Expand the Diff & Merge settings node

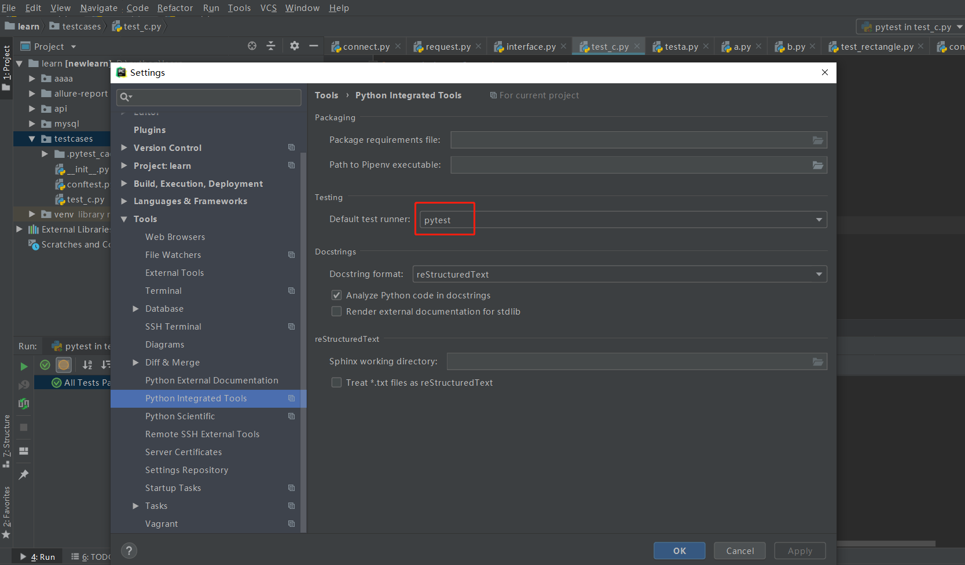pos(135,363)
